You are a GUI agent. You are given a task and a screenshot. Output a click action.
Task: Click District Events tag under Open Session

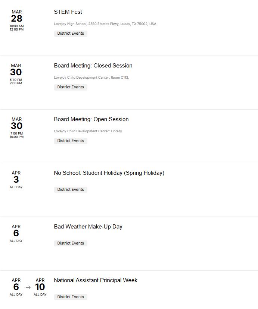pyautogui.click(x=71, y=141)
